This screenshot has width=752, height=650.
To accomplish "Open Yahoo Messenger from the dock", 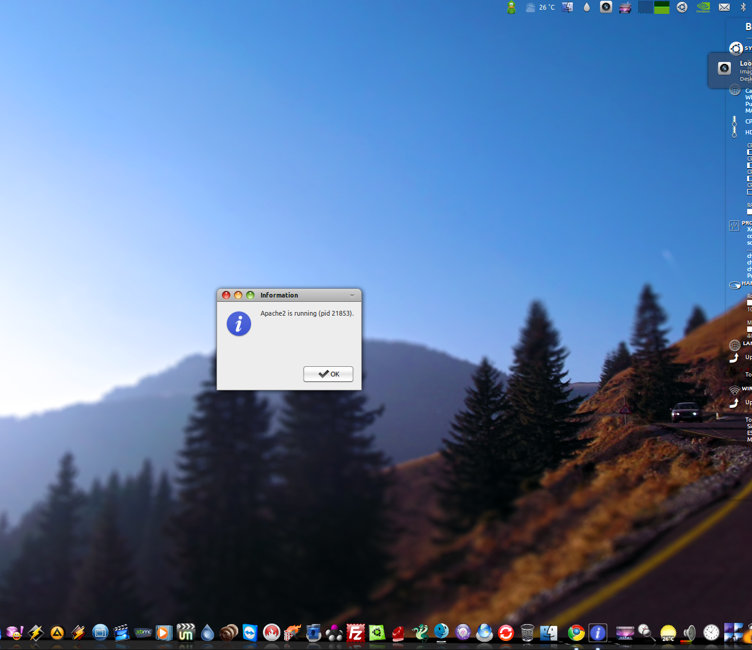I will tap(14, 633).
